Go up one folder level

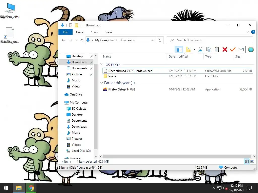82,40
